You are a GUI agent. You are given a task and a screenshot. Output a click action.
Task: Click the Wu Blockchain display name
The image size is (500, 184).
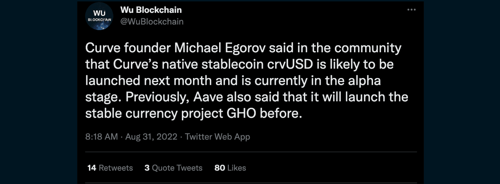tap(151, 10)
